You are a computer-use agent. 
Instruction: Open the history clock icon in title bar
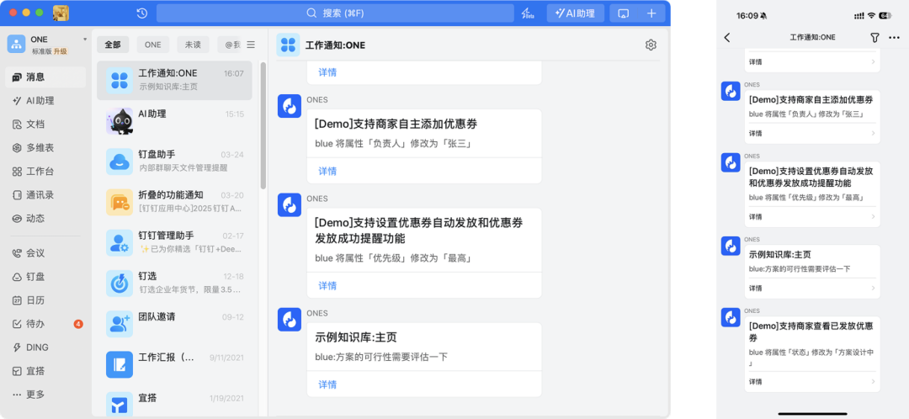click(x=141, y=13)
